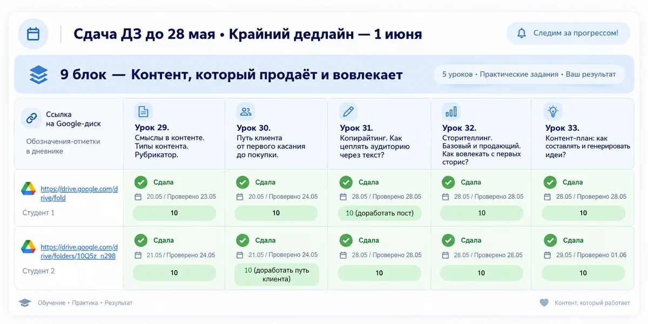Click the graduation cap icon in footer
Viewport: 648px width, 324px height.
pos(25,303)
